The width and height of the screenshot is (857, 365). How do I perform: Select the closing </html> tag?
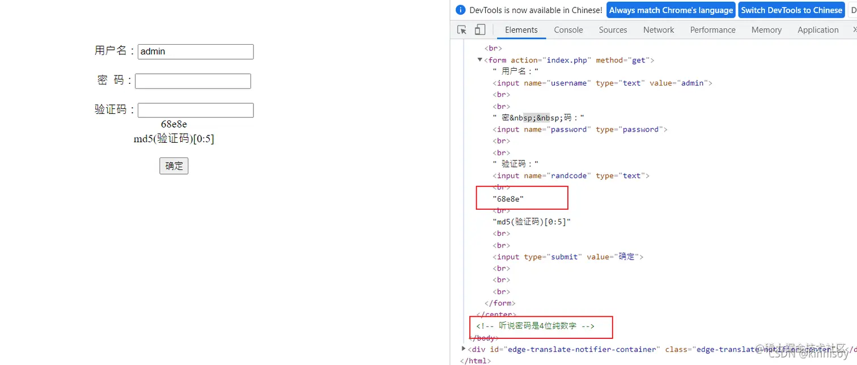(476, 361)
